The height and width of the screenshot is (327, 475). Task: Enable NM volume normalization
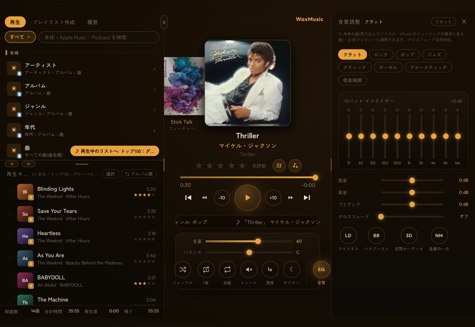(439, 236)
